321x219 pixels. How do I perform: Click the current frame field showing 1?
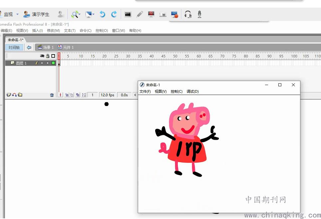click(x=93, y=95)
